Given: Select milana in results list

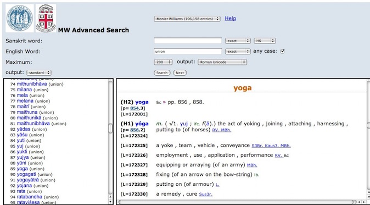Looking at the screenshot, I should pyautogui.click(x=24, y=90).
